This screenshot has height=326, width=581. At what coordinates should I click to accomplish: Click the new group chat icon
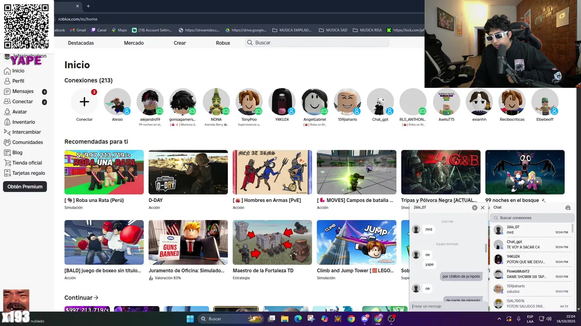pyautogui.click(x=568, y=208)
